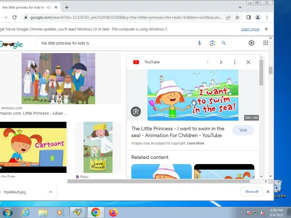The image size is (291, 218).
Task: Open the Google apps grid
Action: point(266,43)
